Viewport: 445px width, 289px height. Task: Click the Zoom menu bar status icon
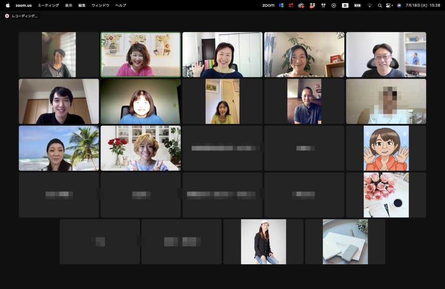(x=268, y=5)
